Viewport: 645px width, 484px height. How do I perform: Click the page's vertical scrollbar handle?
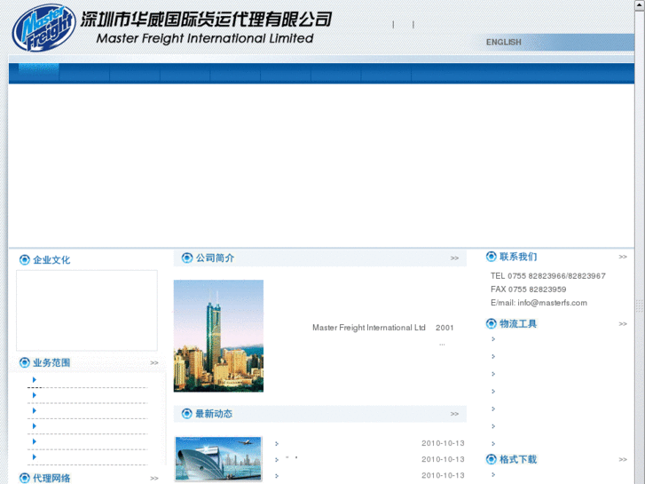pyautogui.click(x=640, y=305)
